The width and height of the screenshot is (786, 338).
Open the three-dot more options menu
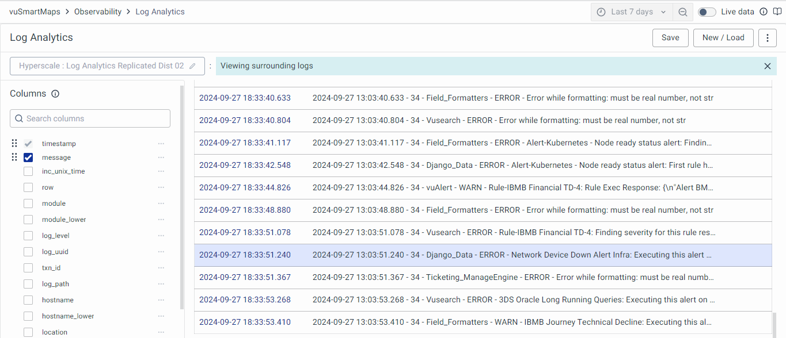click(x=767, y=38)
